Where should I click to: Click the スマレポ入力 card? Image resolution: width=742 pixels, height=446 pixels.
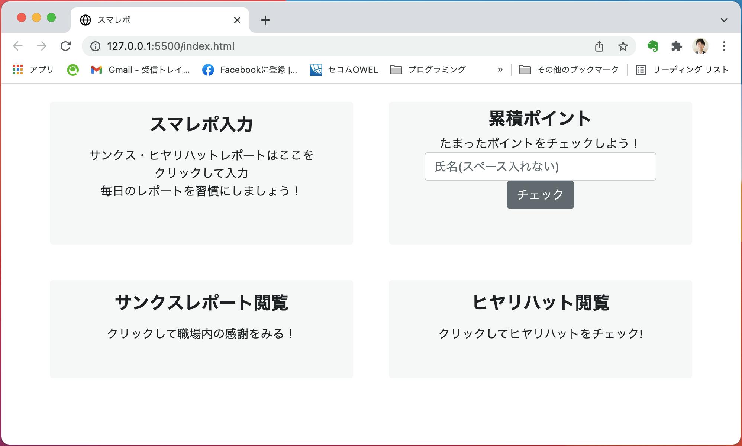[x=201, y=173]
